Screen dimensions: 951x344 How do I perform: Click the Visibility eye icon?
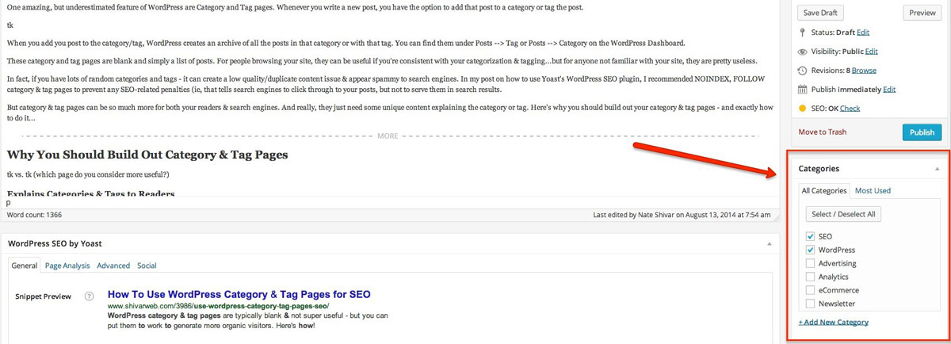pos(803,51)
